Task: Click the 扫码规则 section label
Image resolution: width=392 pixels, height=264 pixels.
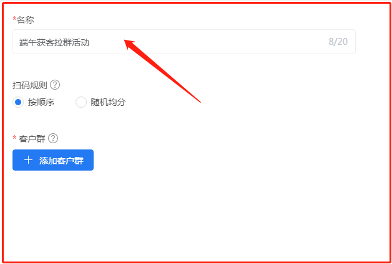Action: pos(30,85)
